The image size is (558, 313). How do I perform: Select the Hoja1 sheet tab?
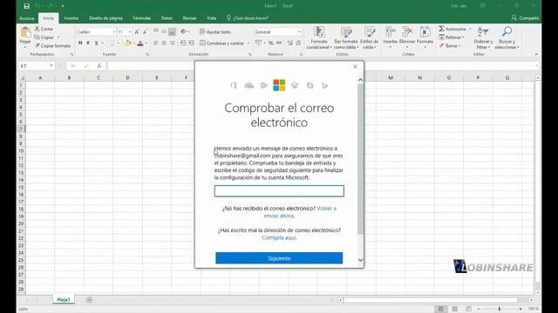point(64,300)
